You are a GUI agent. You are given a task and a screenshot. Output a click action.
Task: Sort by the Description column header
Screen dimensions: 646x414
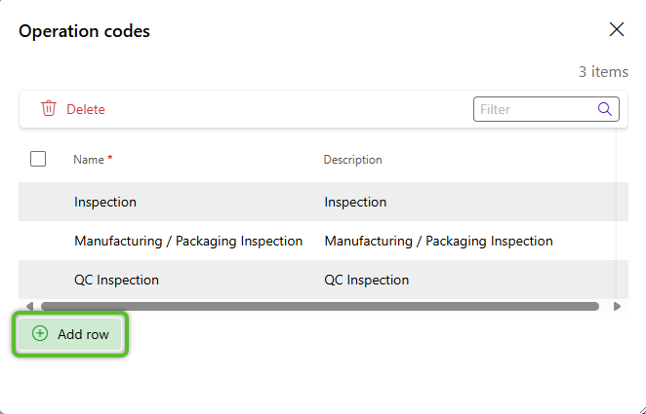[352, 160]
